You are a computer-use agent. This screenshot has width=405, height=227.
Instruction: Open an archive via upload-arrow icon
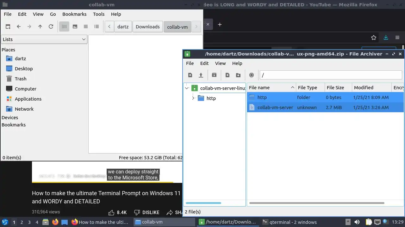[201, 75]
